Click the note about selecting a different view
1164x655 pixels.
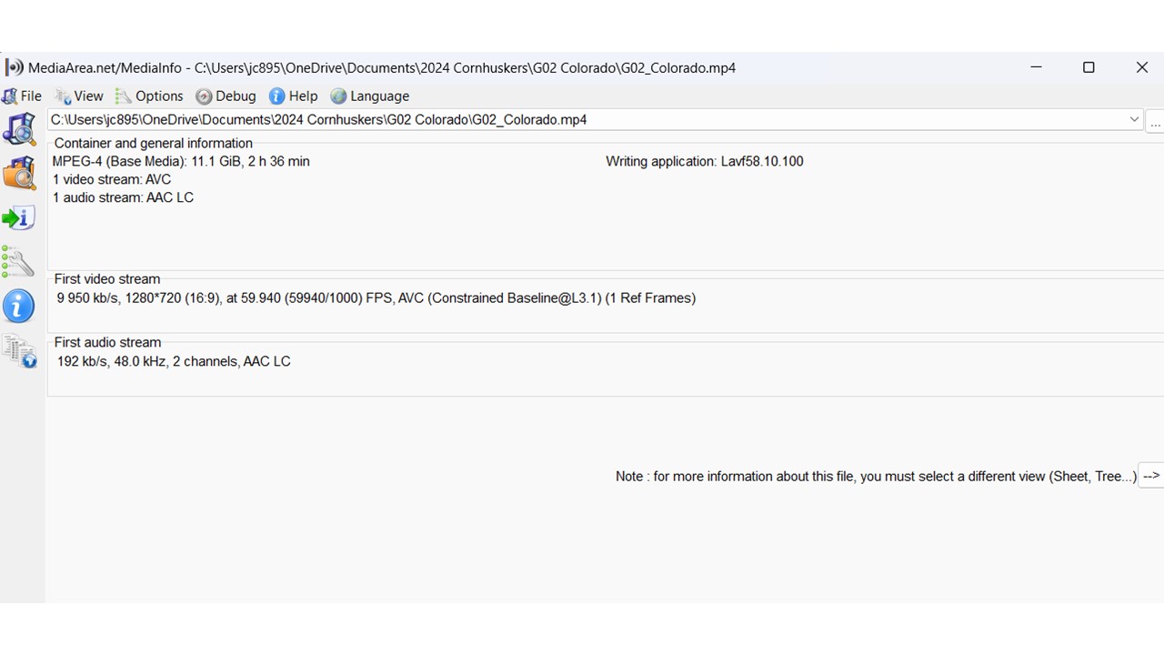point(876,476)
